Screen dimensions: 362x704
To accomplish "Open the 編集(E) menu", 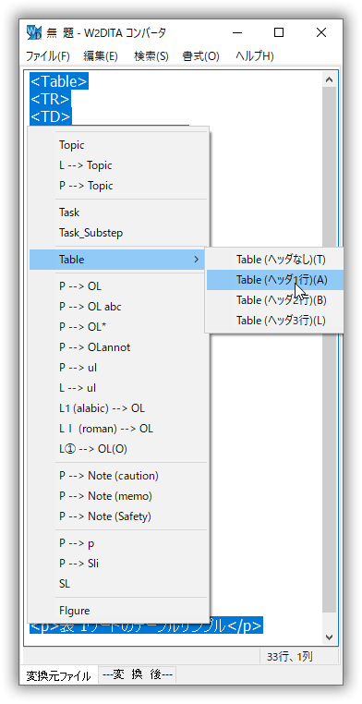I will point(101,56).
